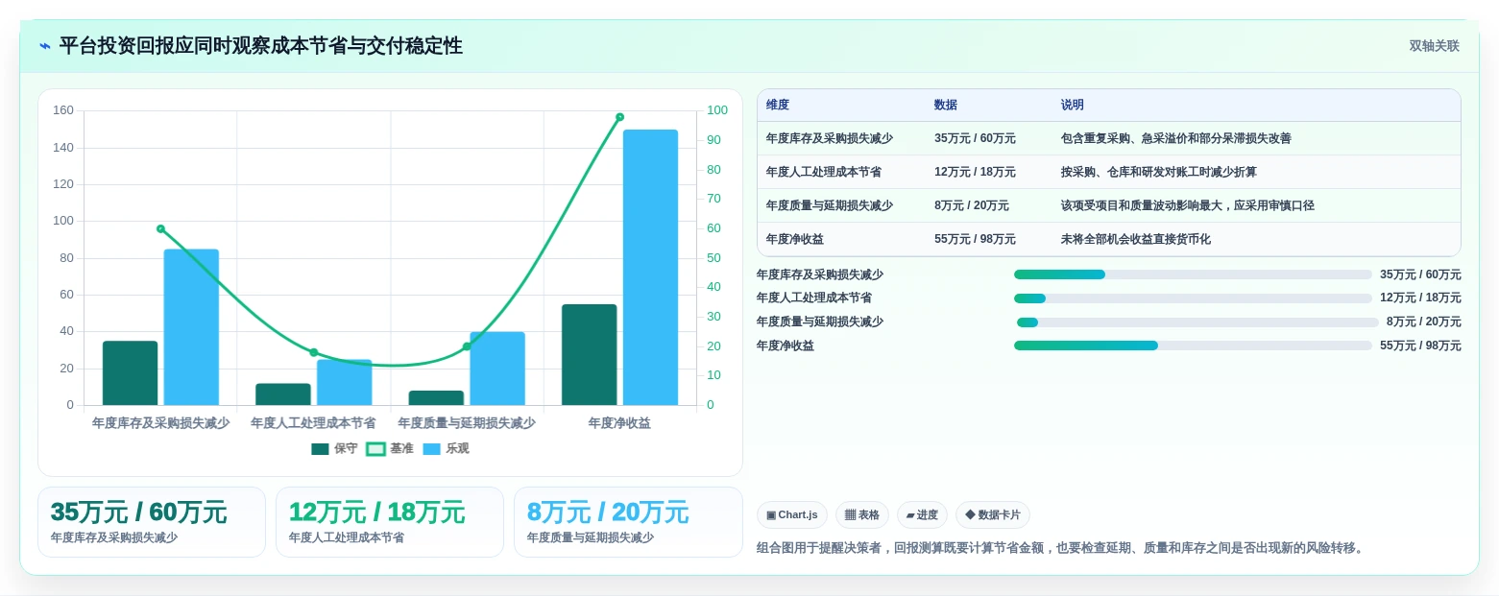Viewport: 1499px width, 596px height.
Task: Click the 表格 tag chip
Action: pos(862,515)
